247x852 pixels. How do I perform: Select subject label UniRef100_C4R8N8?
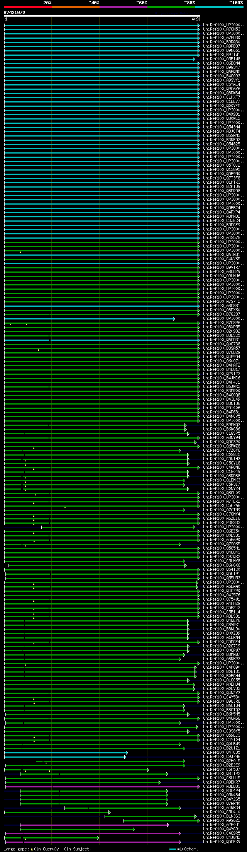point(222,468)
